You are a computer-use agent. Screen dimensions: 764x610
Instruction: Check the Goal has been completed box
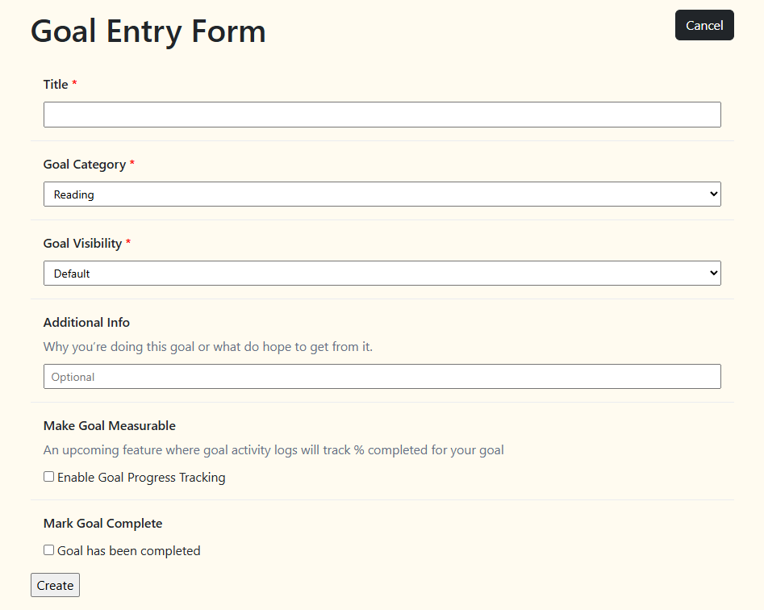point(48,550)
